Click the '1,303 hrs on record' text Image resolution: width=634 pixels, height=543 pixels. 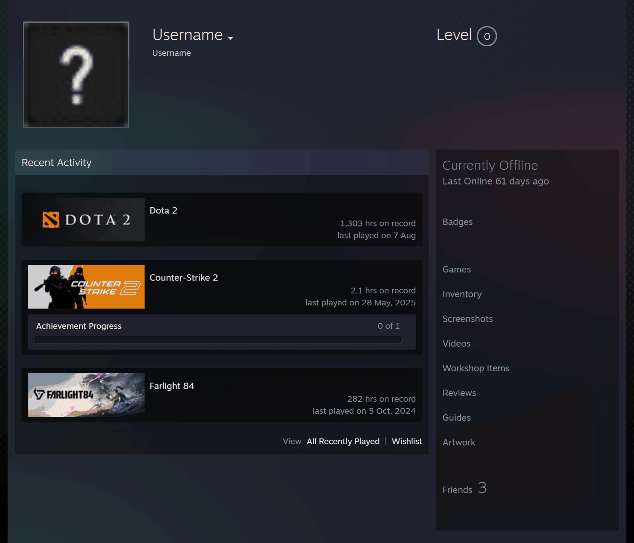[378, 223]
